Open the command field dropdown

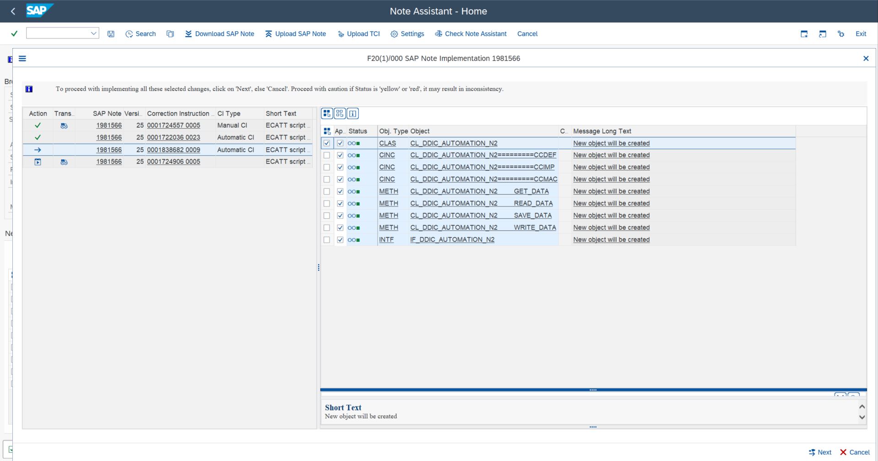click(x=93, y=33)
